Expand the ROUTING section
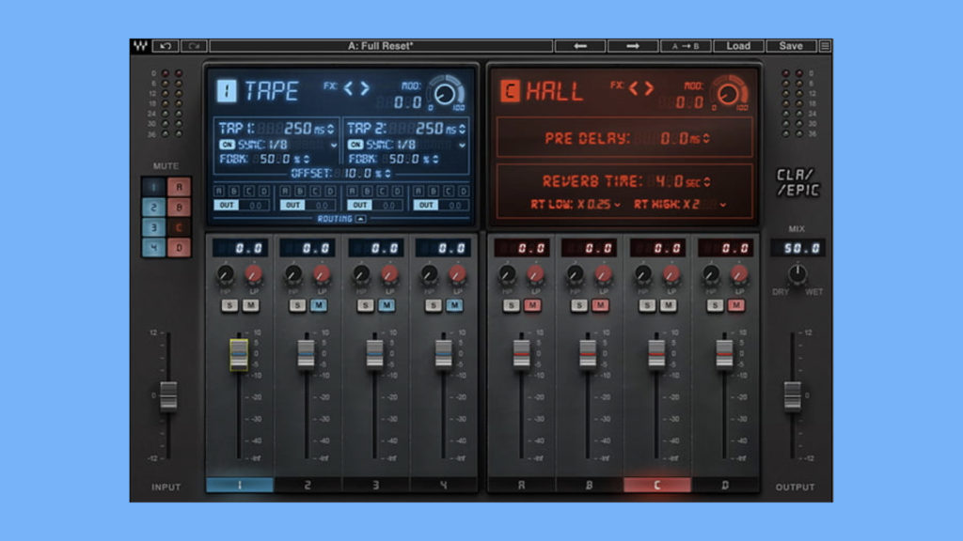 (x=361, y=219)
